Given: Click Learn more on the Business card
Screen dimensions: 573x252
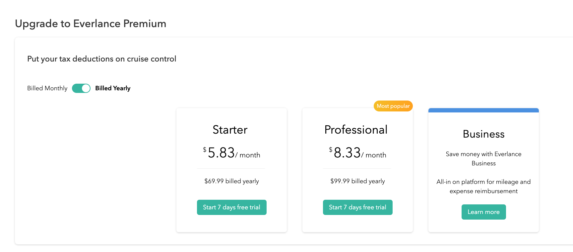Looking at the screenshot, I should tap(483, 212).
